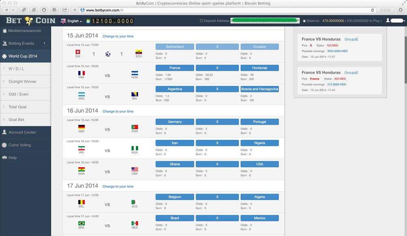The width and height of the screenshot is (407, 236).
Task: Open the Help menu item
Action: click(25, 158)
